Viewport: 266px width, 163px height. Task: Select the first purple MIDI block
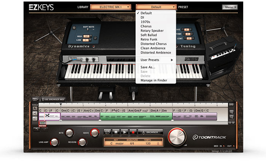coord(80,117)
